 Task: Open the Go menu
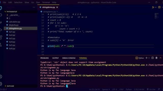33,2
